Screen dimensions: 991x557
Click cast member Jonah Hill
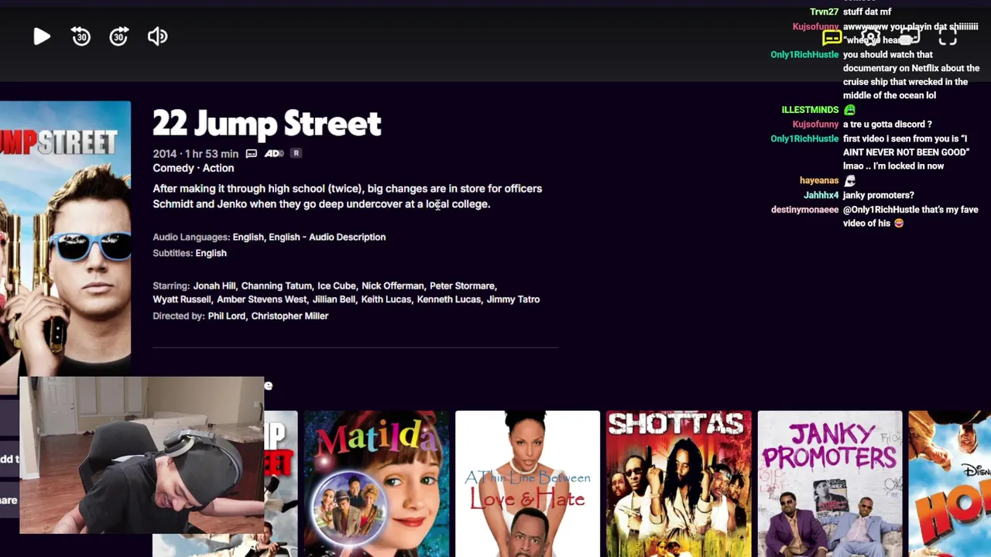pyautogui.click(x=214, y=285)
